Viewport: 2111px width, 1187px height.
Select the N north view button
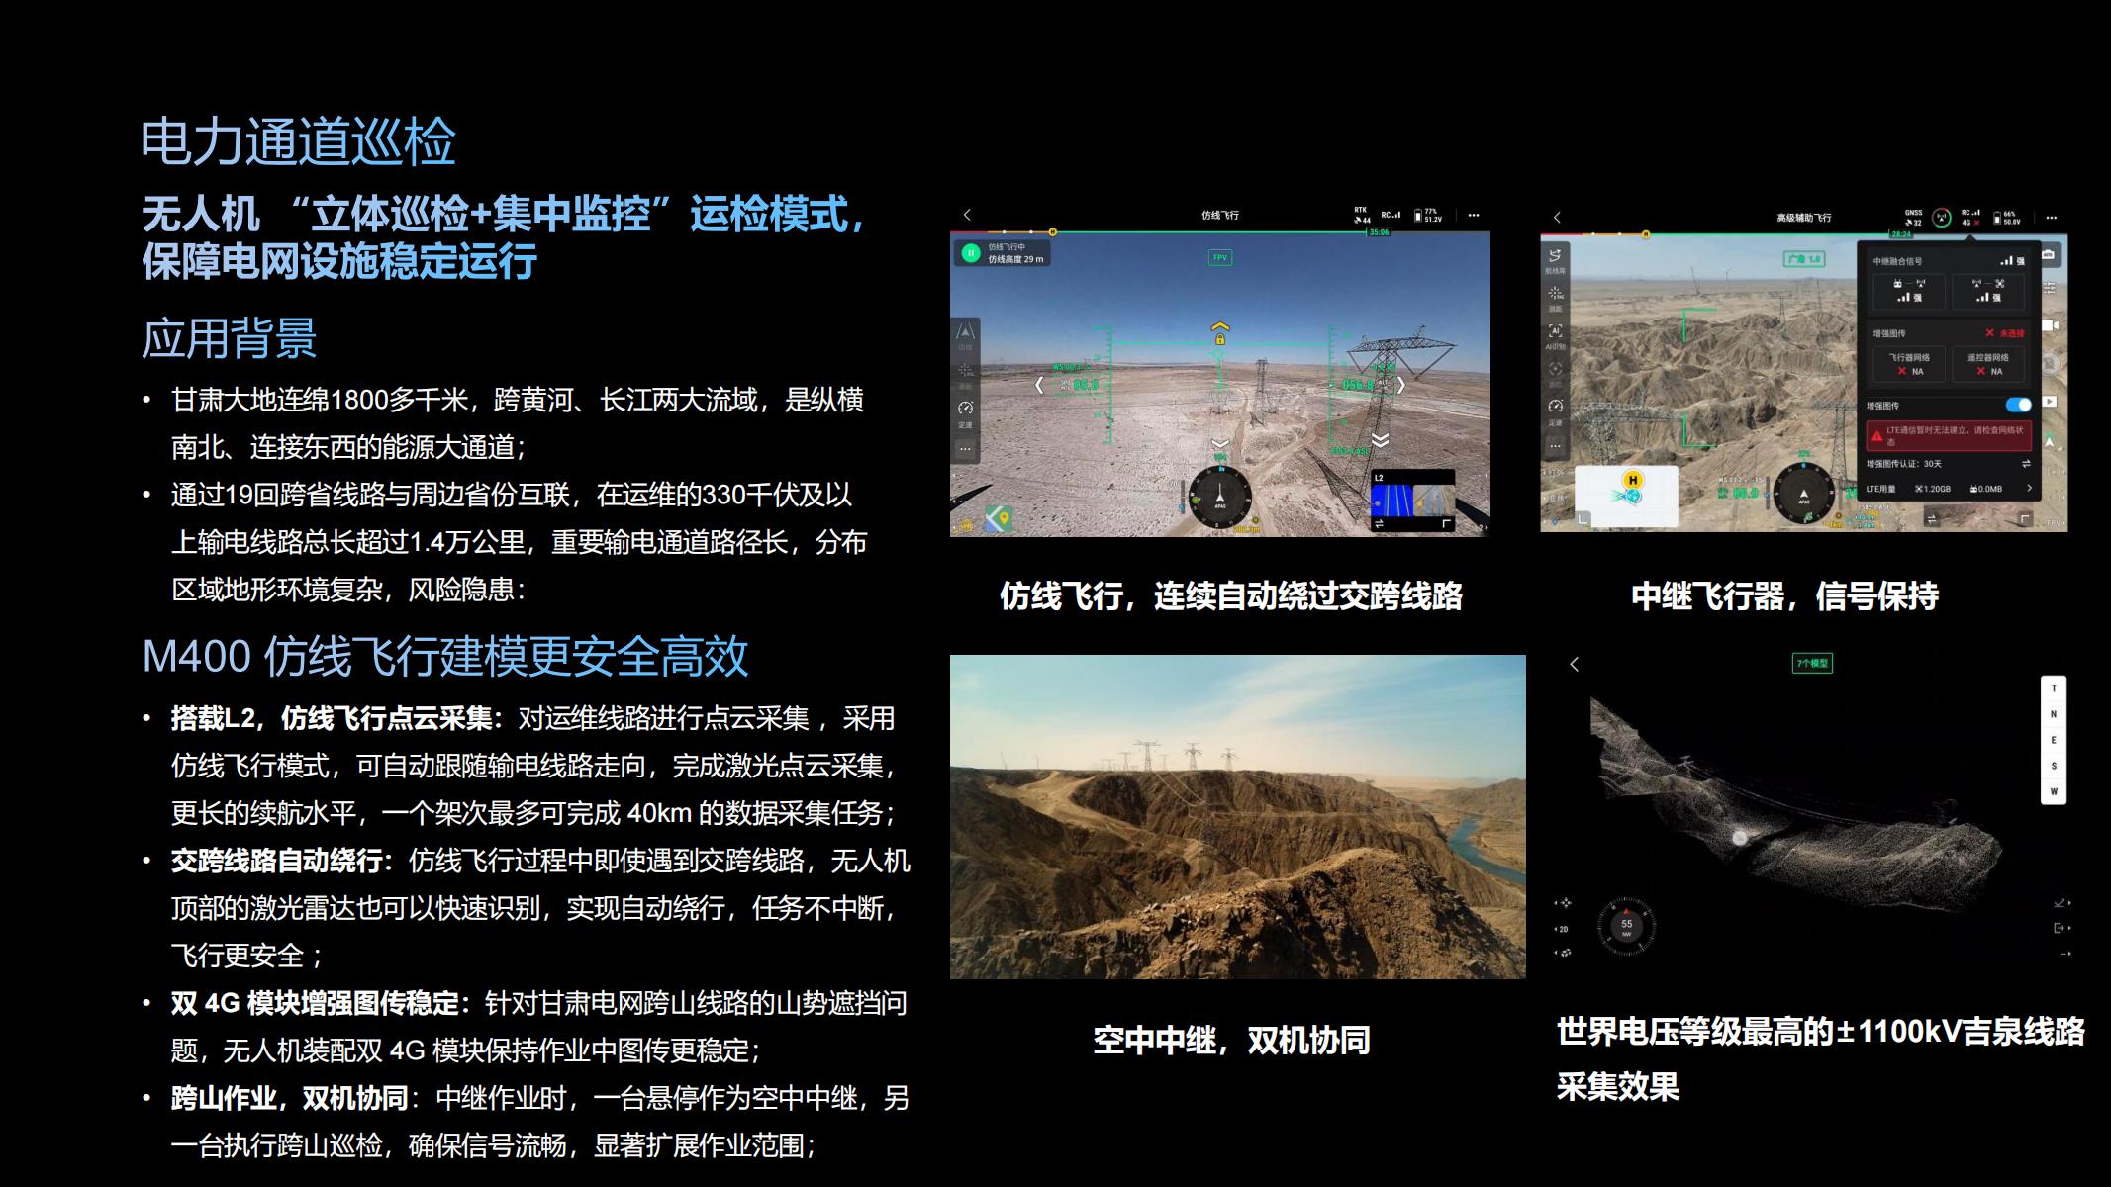click(x=2054, y=714)
